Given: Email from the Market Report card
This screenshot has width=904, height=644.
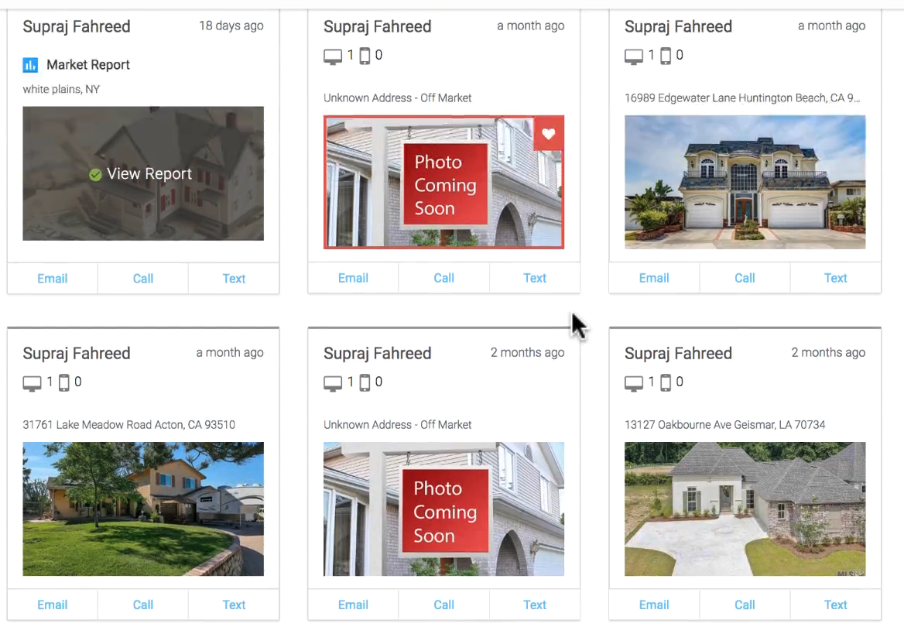Looking at the screenshot, I should [53, 279].
